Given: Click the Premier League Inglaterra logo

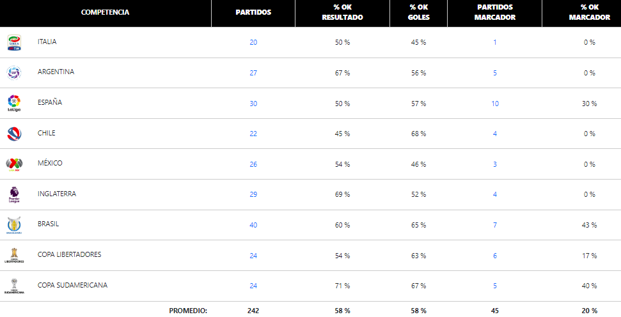Looking at the screenshot, I should point(14,195).
